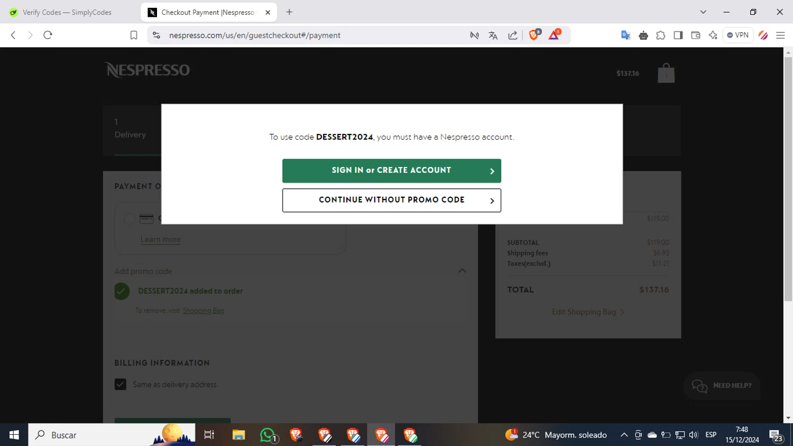The width and height of the screenshot is (793, 446).
Task: Open weather widget showing 24°C
Action: 557,435
